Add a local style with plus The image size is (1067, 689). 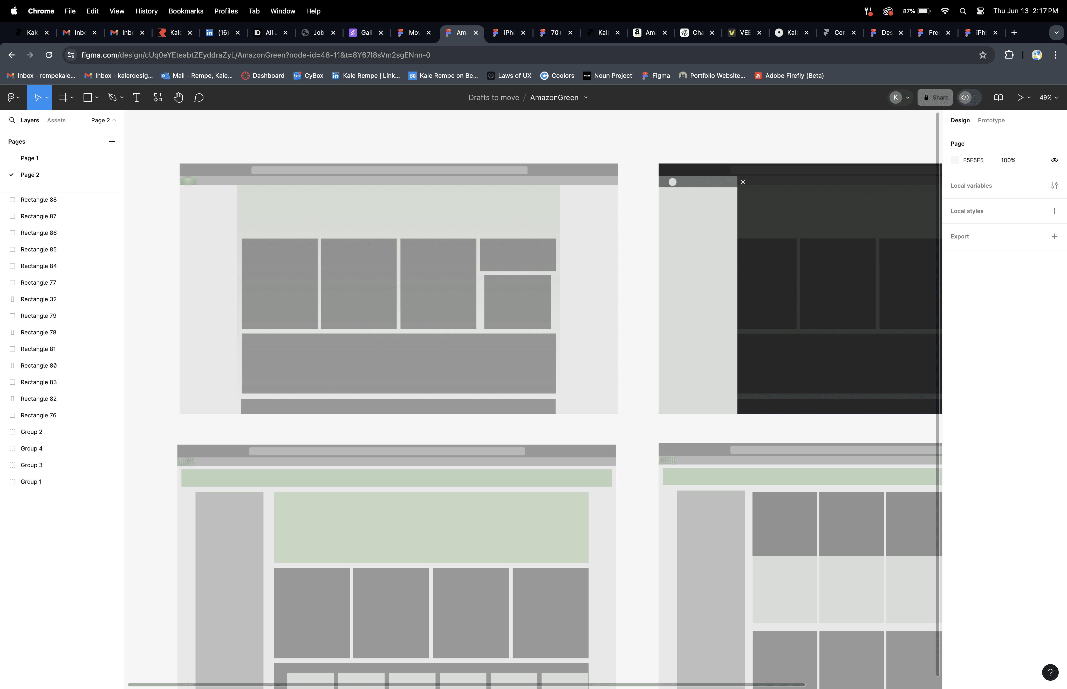click(x=1055, y=211)
